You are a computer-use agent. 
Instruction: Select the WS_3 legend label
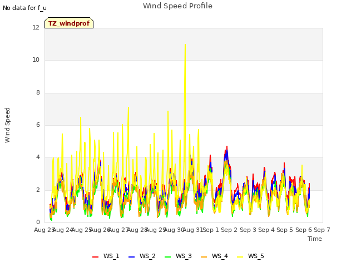pyautogui.click(x=184, y=256)
